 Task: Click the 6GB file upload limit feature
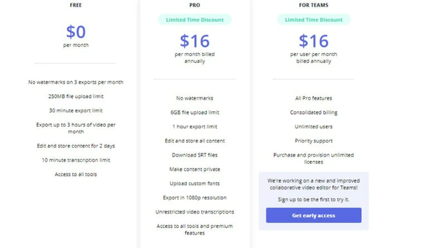pyautogui.click(x=195, y=112)
